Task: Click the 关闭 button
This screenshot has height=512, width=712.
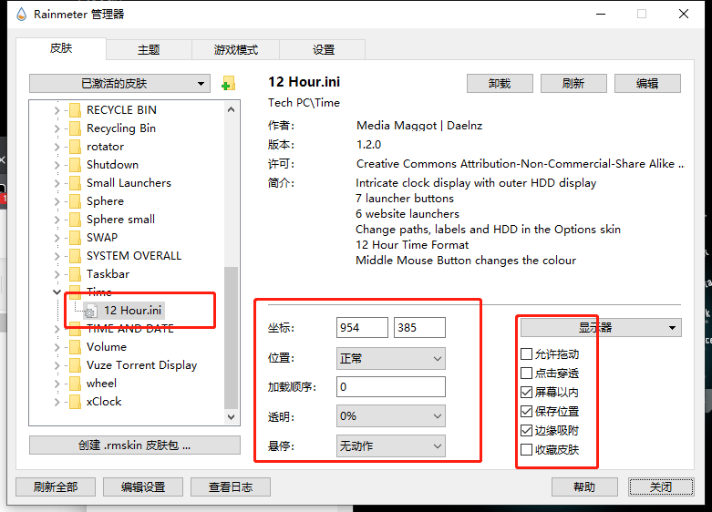Action: [x=661, y=487]
